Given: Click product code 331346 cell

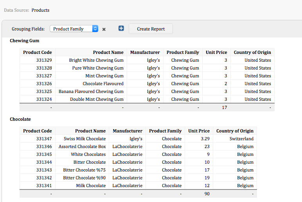Looking at the screenshot, I should pyautogui.click(x=44, y=147).
